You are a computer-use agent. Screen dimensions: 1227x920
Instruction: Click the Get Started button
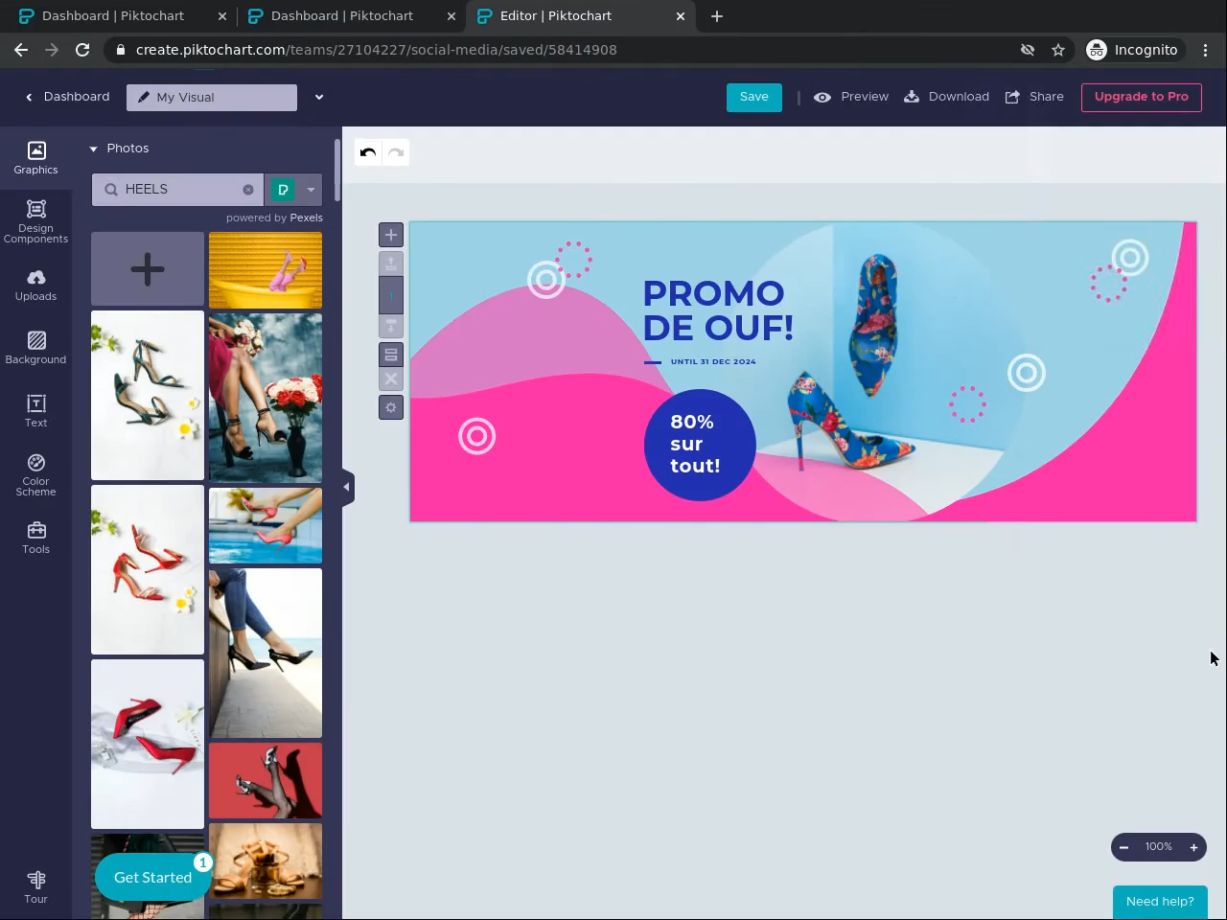tap(153, 878)
